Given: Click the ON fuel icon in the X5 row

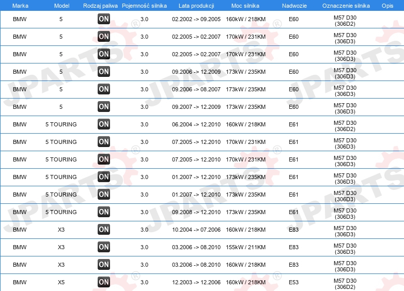Looking at the screenshot, I should point(104,282).
